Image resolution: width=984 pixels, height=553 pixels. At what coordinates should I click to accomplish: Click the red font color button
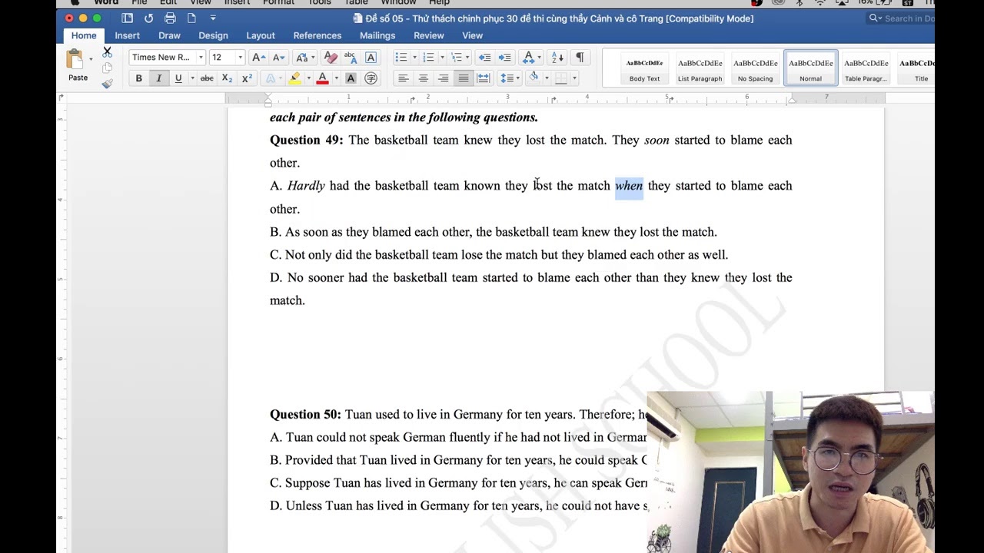323,78
